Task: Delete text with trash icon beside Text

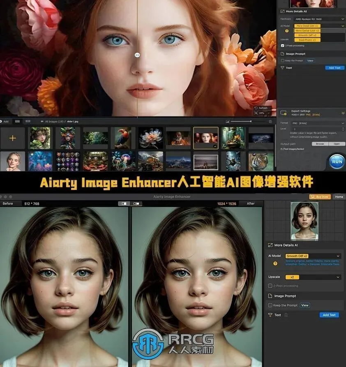Action: click(x=286, y=315)
